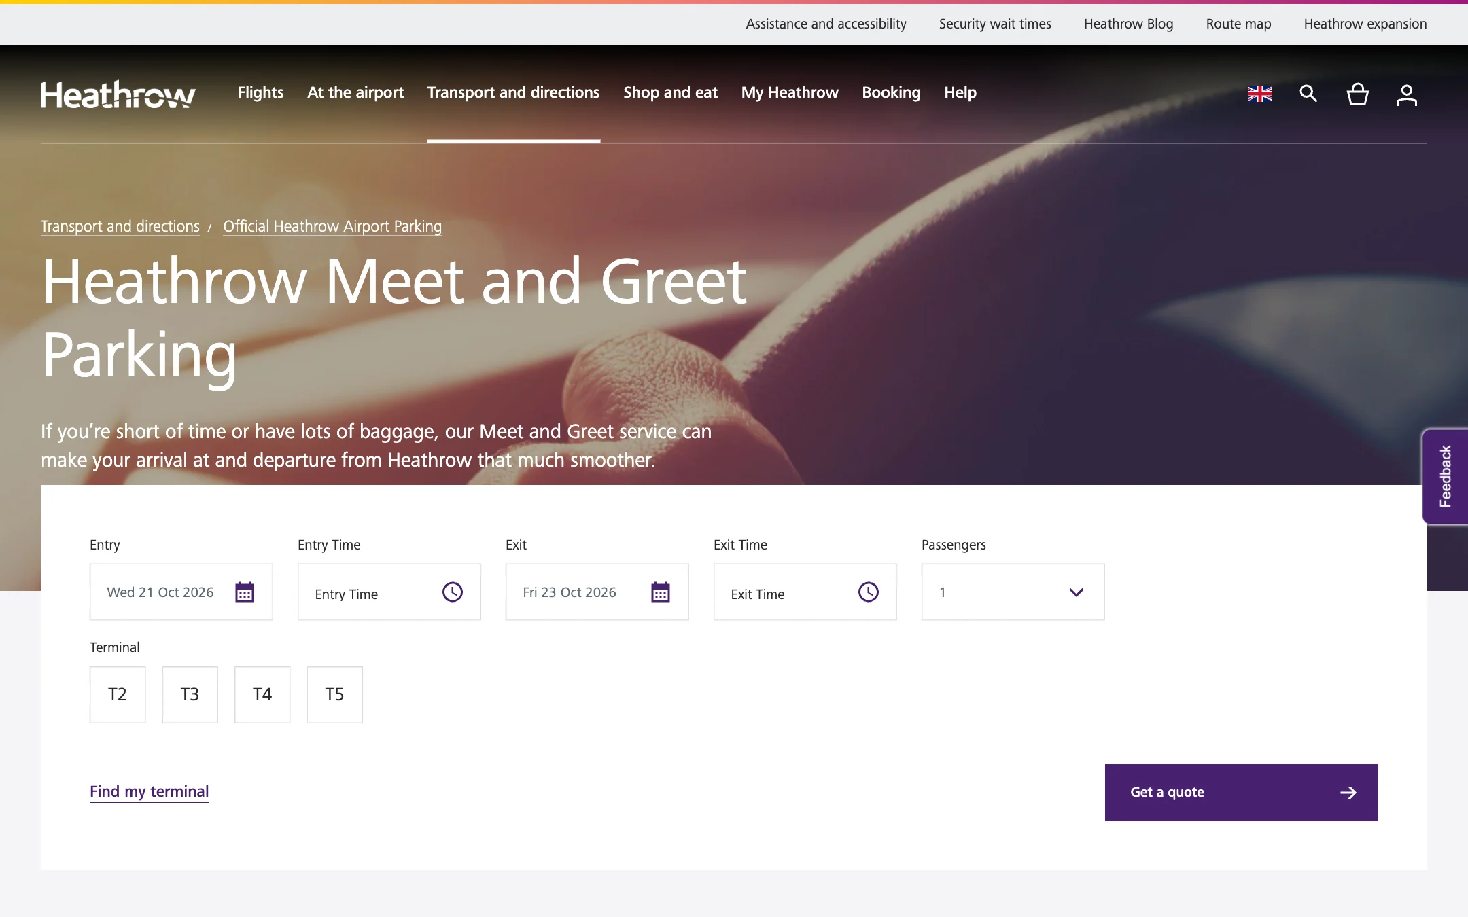Open site search magnifier icon
Image resolution: width=1468 pixels, height=917 pixels.
tap(1308, 94)
